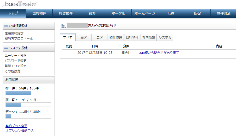236x137 pixels.
Task: Click the 日時 column header
Action: click(95, 46)
